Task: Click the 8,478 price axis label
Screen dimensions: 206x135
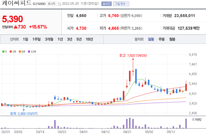Action: click(x=193, y=55)
